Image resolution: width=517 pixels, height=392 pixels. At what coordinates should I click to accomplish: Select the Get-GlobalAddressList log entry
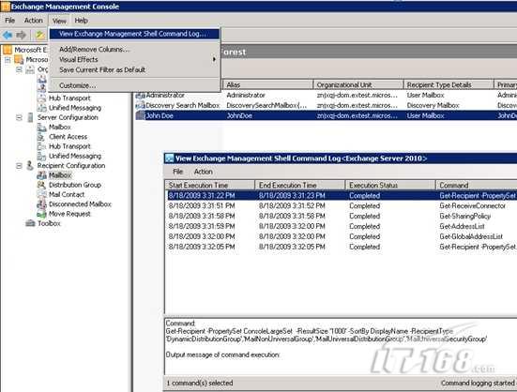[341, 236]
